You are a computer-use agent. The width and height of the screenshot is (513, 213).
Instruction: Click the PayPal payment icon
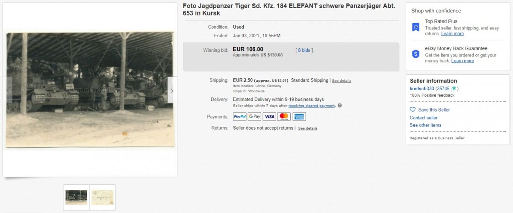pos(239,116)
